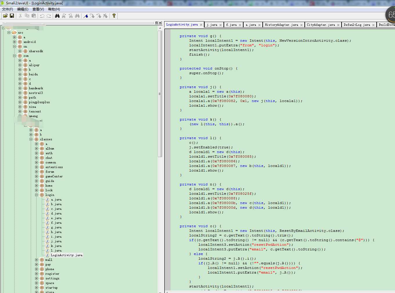
Task: Collapse the cn package node
Action: (x=14, y=46)
